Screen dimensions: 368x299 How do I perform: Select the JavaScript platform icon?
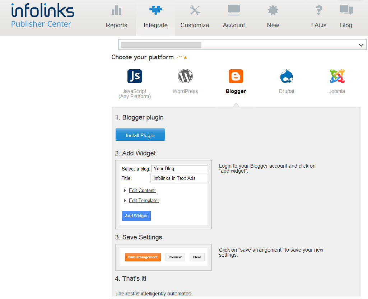point(135,76)
